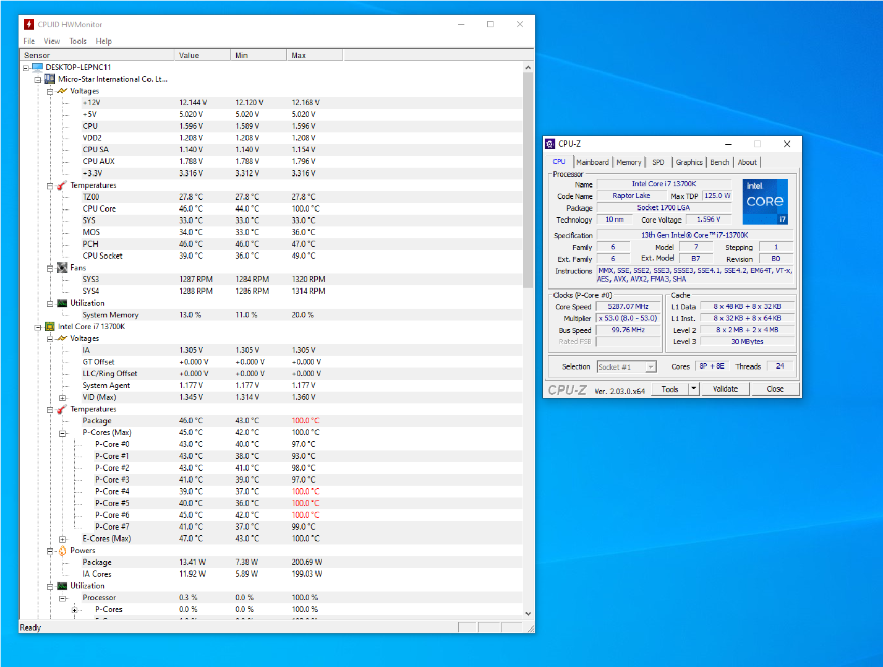Image resolution: width=883 pixels, height=667 pixels.
Task: Click the scroll down arrow in HWMonitor
Action: [527, 613]
